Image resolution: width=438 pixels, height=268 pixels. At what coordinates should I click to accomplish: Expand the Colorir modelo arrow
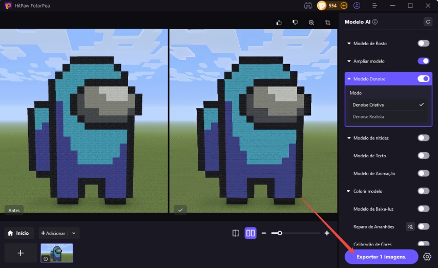coord(348,191)
